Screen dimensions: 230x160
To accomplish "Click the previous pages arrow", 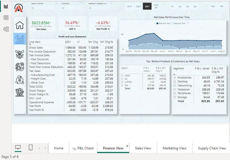I will [x=39, y=148].
